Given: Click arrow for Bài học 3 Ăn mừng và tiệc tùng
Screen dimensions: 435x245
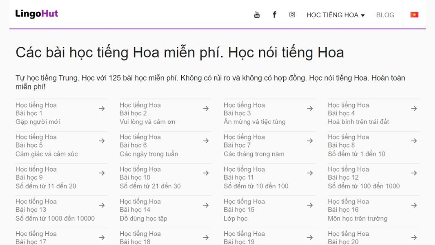Looking at the screenshot, I should point(310,108).
